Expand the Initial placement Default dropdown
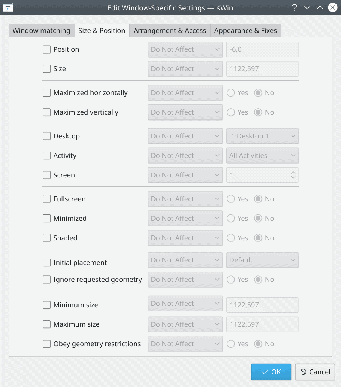Screen dimensions: 341x387 point(262,260)
